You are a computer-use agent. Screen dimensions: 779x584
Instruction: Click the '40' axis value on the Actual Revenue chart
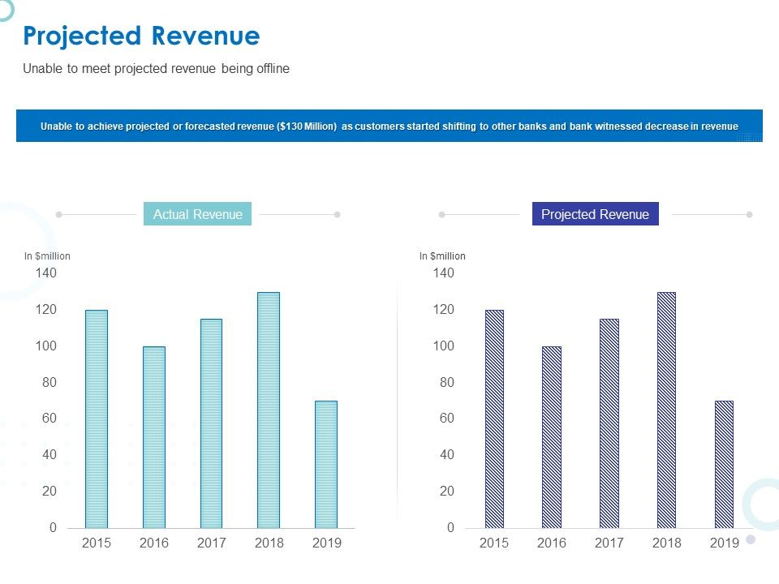pos(49,454)
